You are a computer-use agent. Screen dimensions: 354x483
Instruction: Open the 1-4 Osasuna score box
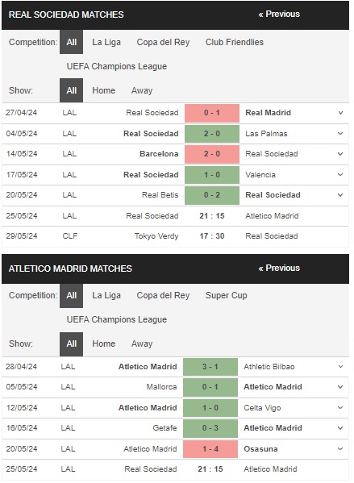tap(210, 449)
